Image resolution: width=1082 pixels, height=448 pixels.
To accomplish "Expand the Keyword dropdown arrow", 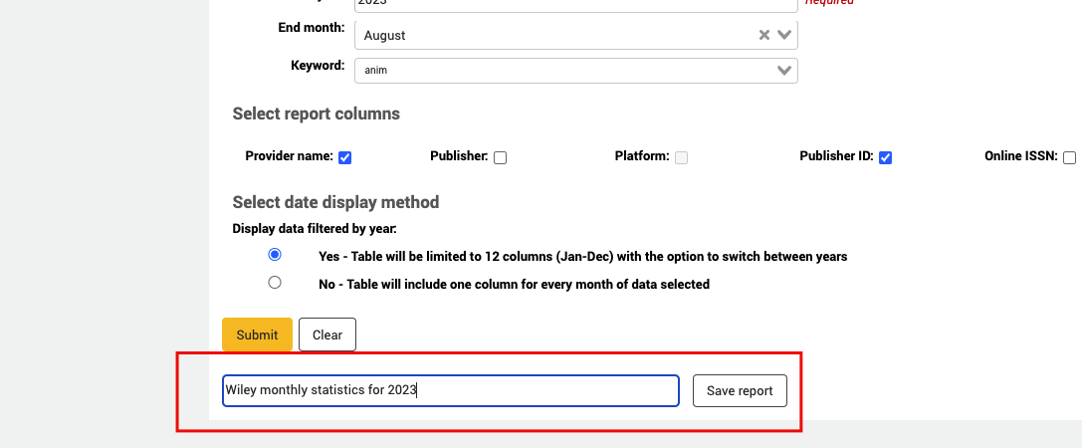I will (784, 70).
